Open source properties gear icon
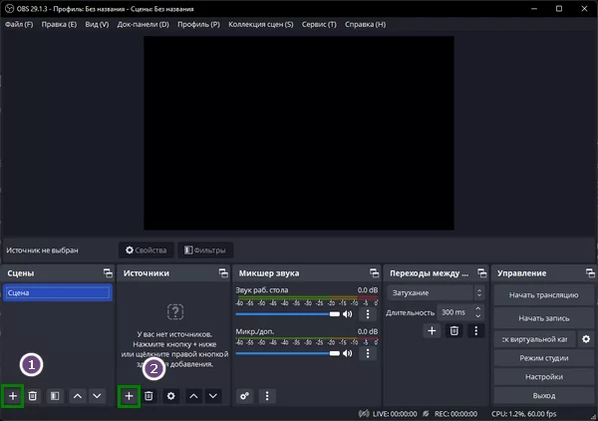The height and width of the screenshot is (421, 598). point(170,396)
